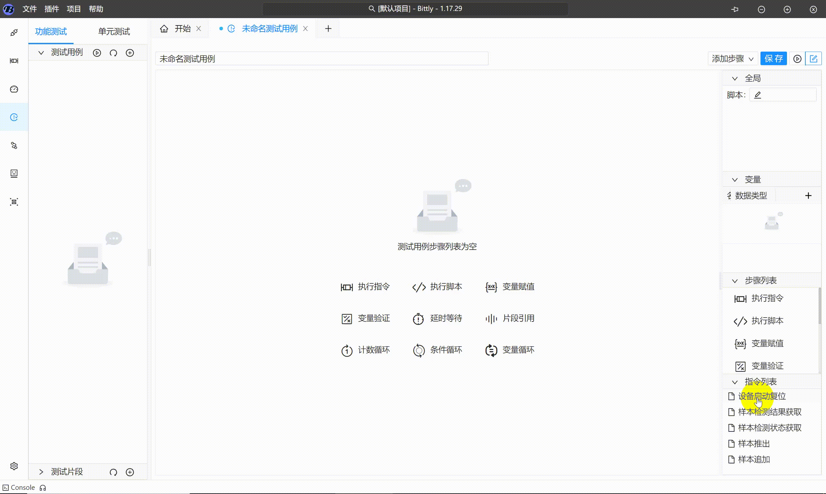
Task: Select the clock-shaped test mode icon in sidebar
Action: tap(14, 117)
